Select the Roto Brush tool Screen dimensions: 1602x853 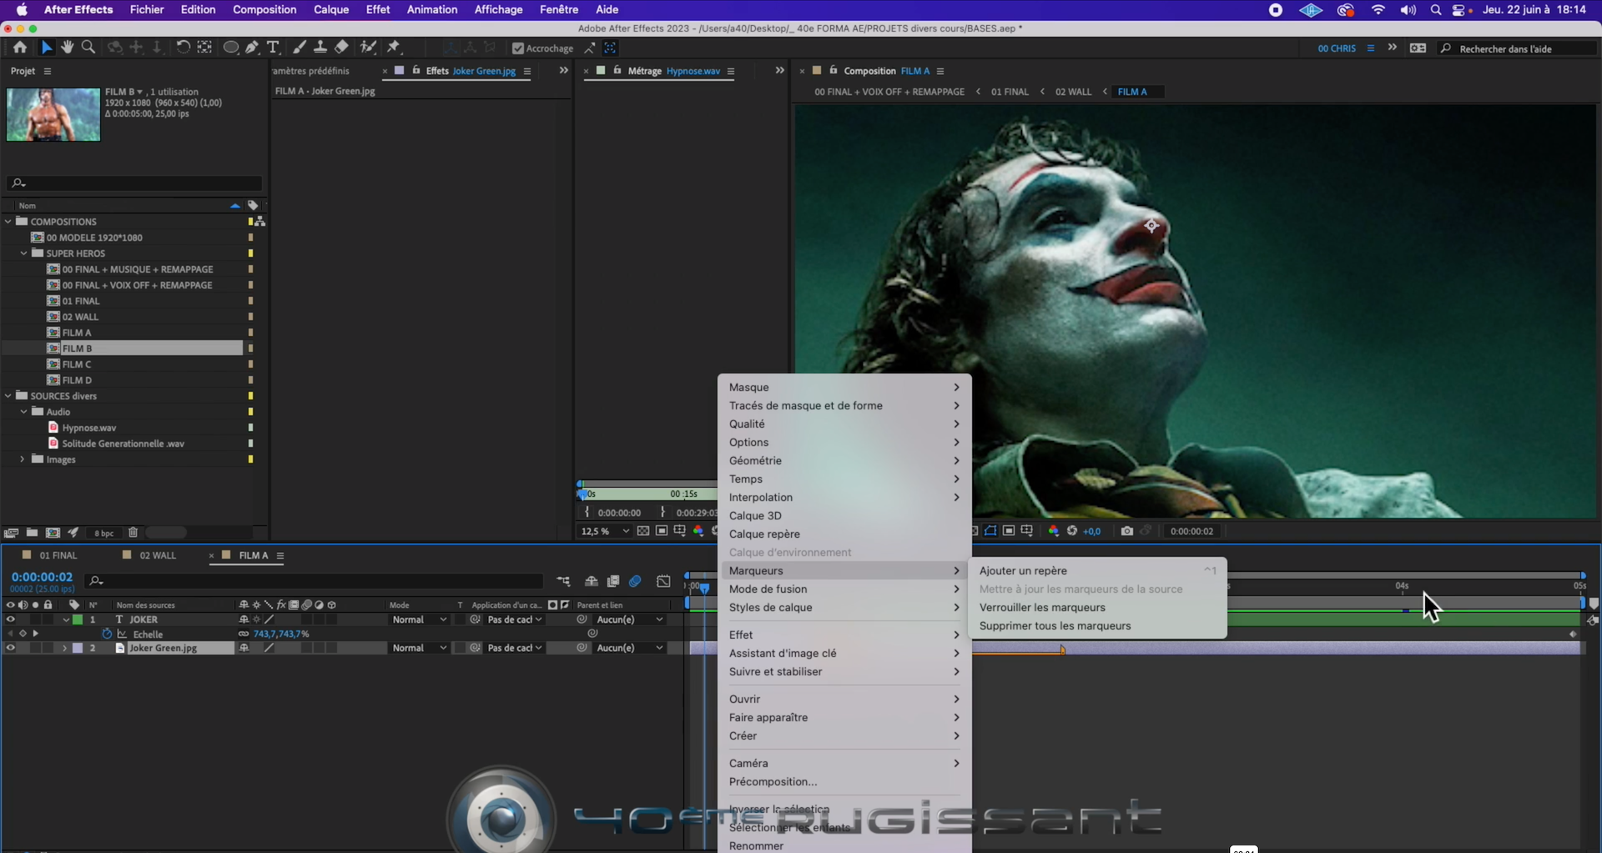pyautogui.click(x=368, y=48)
